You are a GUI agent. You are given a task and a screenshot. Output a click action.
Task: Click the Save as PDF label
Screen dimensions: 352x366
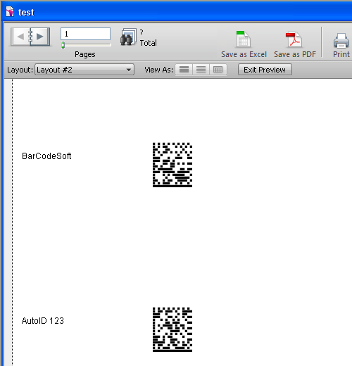pos(295,54)
